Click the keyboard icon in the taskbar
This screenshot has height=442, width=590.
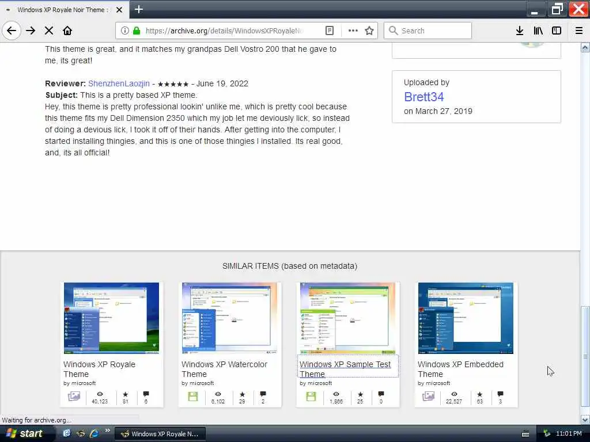pos(525,434)
